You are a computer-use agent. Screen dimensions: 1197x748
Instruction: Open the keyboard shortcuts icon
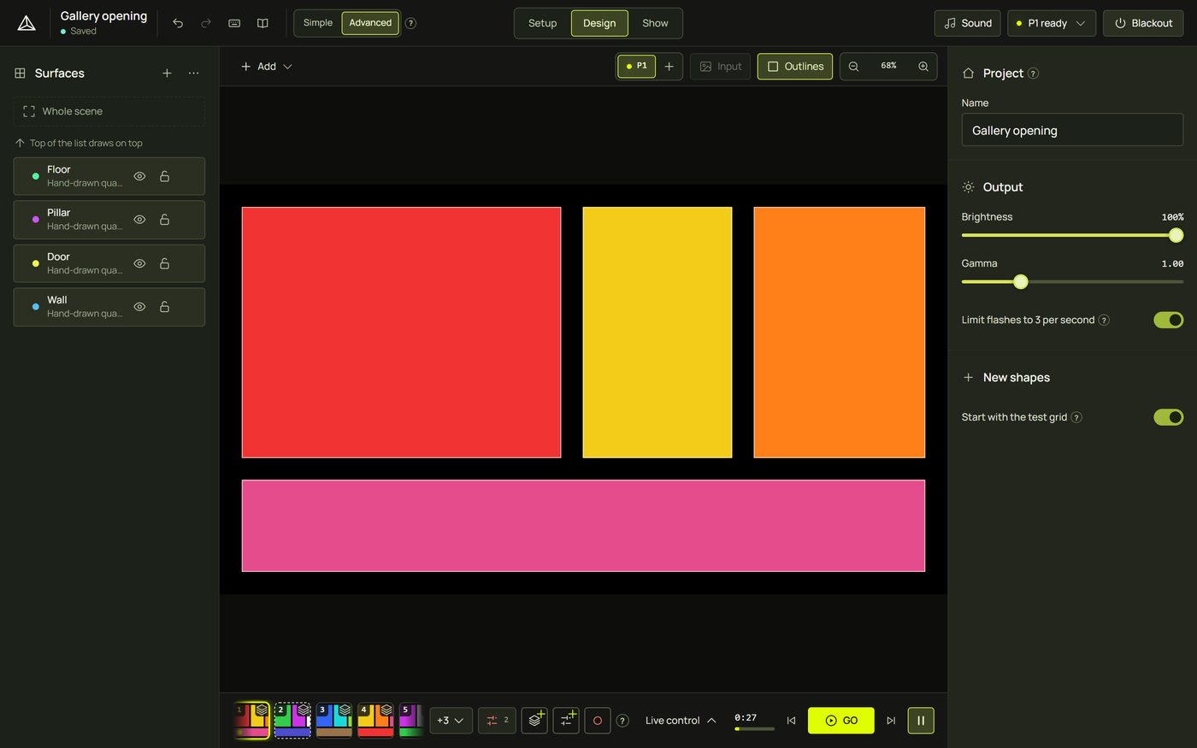(234, 23)
